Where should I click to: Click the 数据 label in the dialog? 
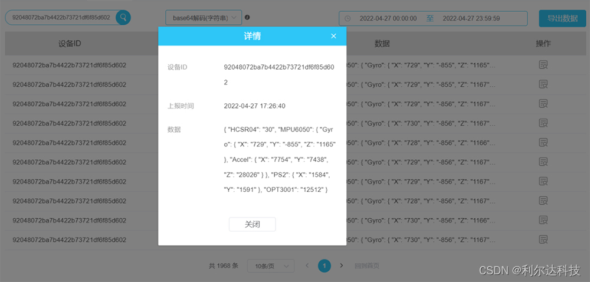tap(174, 130)
